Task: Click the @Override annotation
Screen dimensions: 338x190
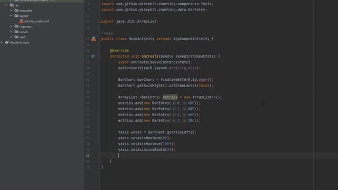Action: click(x=119, y=51)
